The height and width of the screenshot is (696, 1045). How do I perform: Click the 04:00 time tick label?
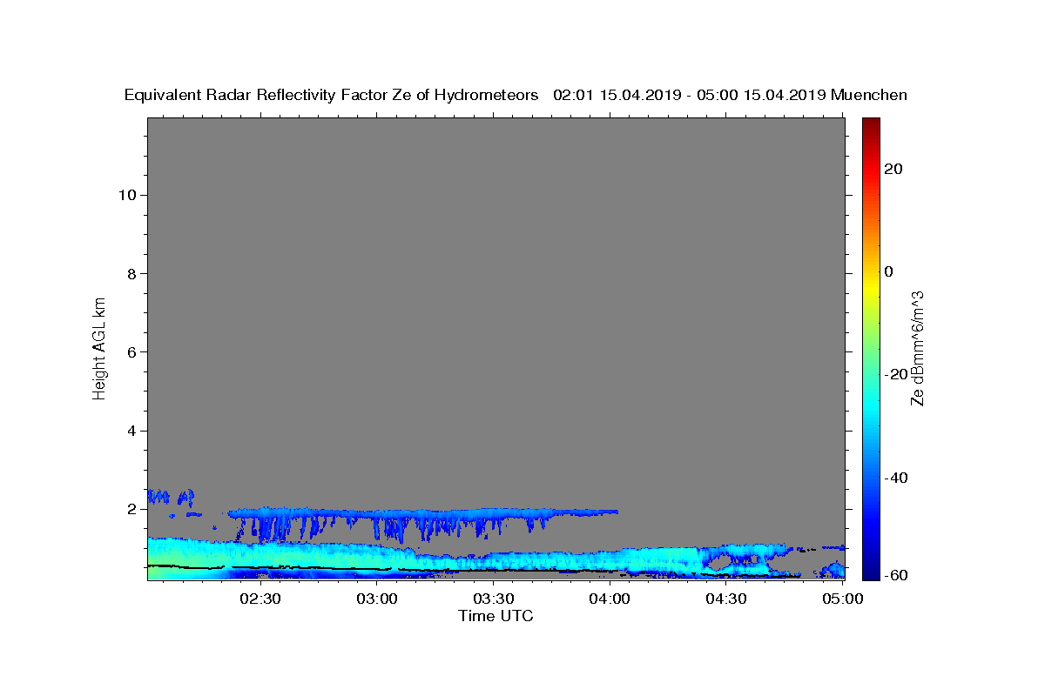point(610,599)
